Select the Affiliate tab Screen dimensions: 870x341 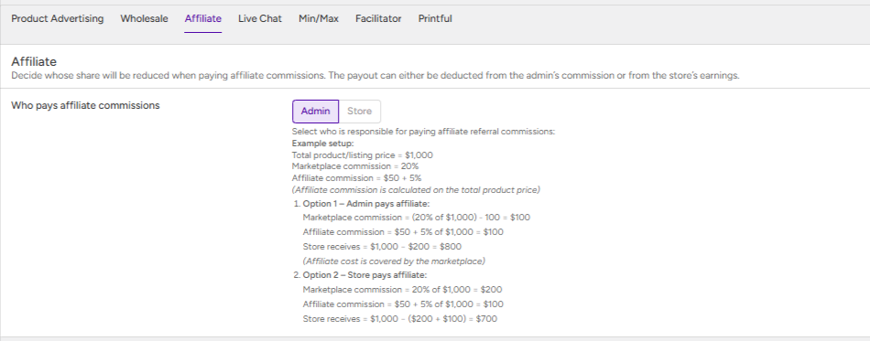tap(203, 19)
